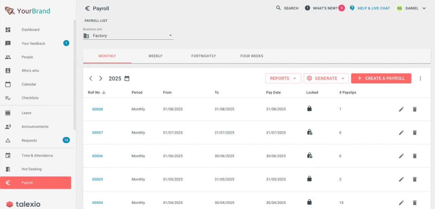Viewport: 435px width, 209px height.
Task: Switch to the Four Weeks tab
Action: [x=252, y=56]
